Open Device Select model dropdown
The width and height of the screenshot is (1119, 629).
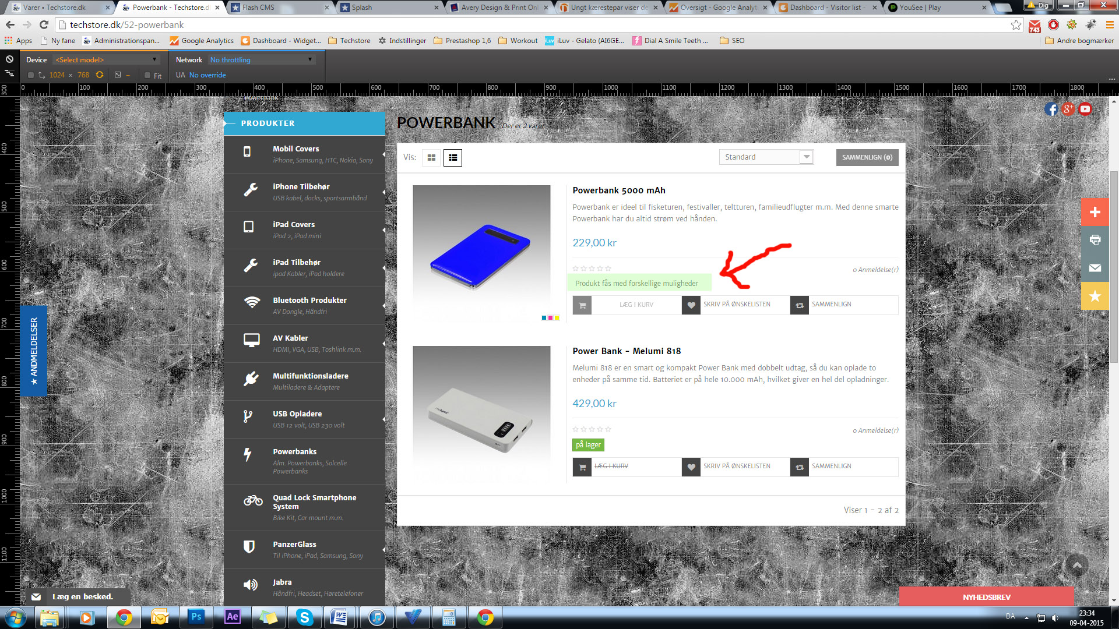pos(106,60)
